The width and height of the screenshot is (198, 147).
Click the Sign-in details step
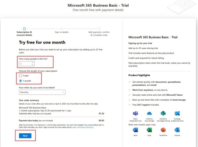pyautogui.click(x=62, y=31)
